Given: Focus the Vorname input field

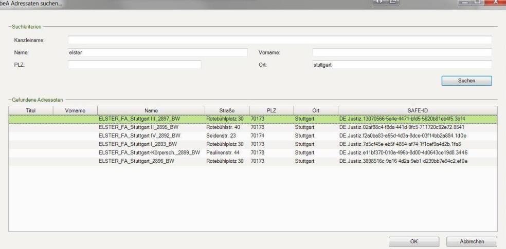Looking at the screenshot, I should pos(402,52).
